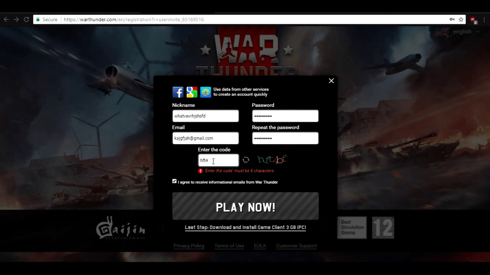490x275 pixels.
Task: Open saved passwords via the key icon
Action: coord(453,19)
